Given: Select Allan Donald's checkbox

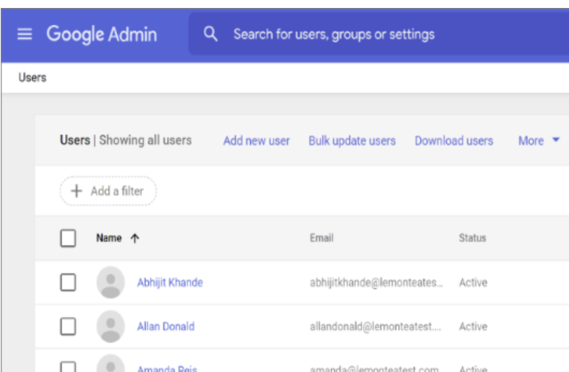Looking at the screenshot, I should (68, 326).
